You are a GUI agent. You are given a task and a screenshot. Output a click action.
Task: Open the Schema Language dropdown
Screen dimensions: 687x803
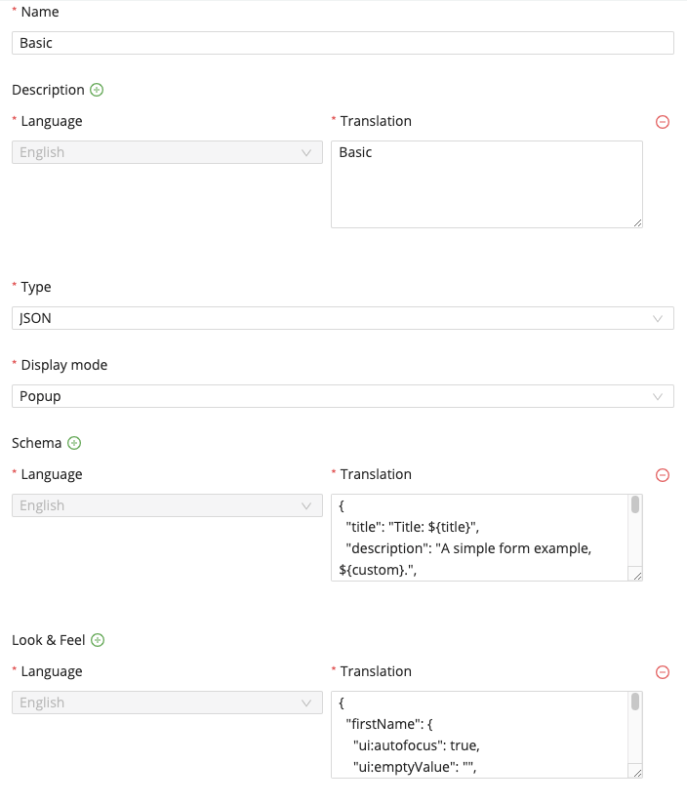point(166,504)
